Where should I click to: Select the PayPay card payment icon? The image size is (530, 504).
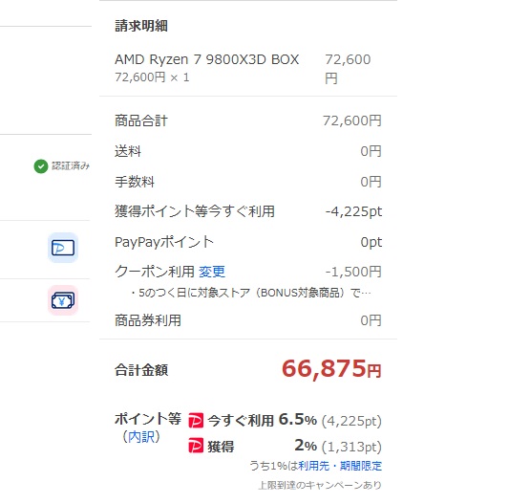63,248
